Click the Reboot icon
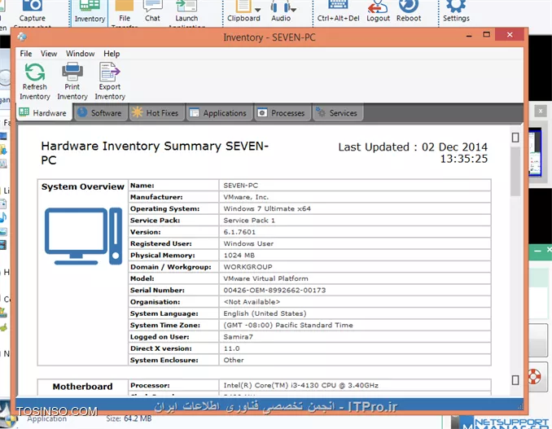This screenshot has width=552, height=429. coord(409,6)
